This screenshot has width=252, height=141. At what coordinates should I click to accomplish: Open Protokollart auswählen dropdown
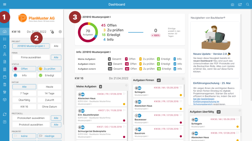(x=31, y=118)
